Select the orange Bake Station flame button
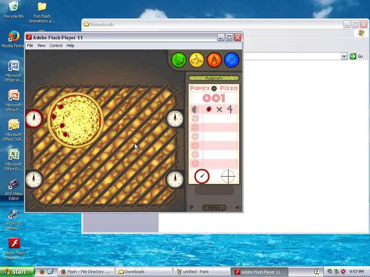Viewport: 370px width, 277px height. click(x=214, y=60)
